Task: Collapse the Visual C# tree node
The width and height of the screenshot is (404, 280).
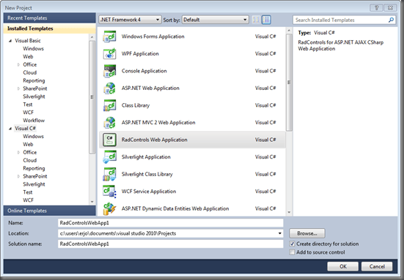Action: coord(10,129)
